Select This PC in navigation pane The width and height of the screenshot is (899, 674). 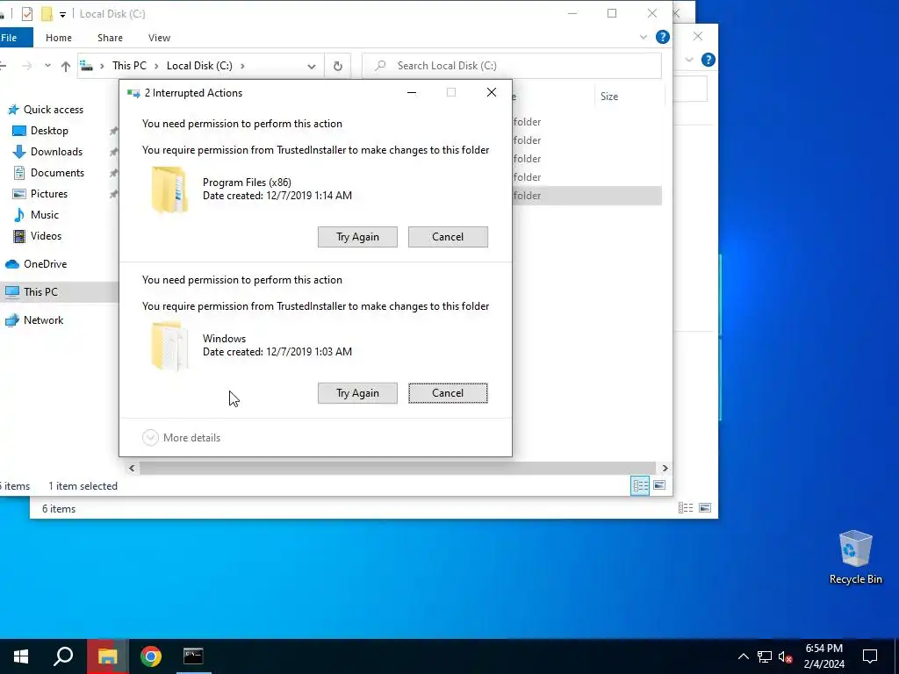point(40,292)
